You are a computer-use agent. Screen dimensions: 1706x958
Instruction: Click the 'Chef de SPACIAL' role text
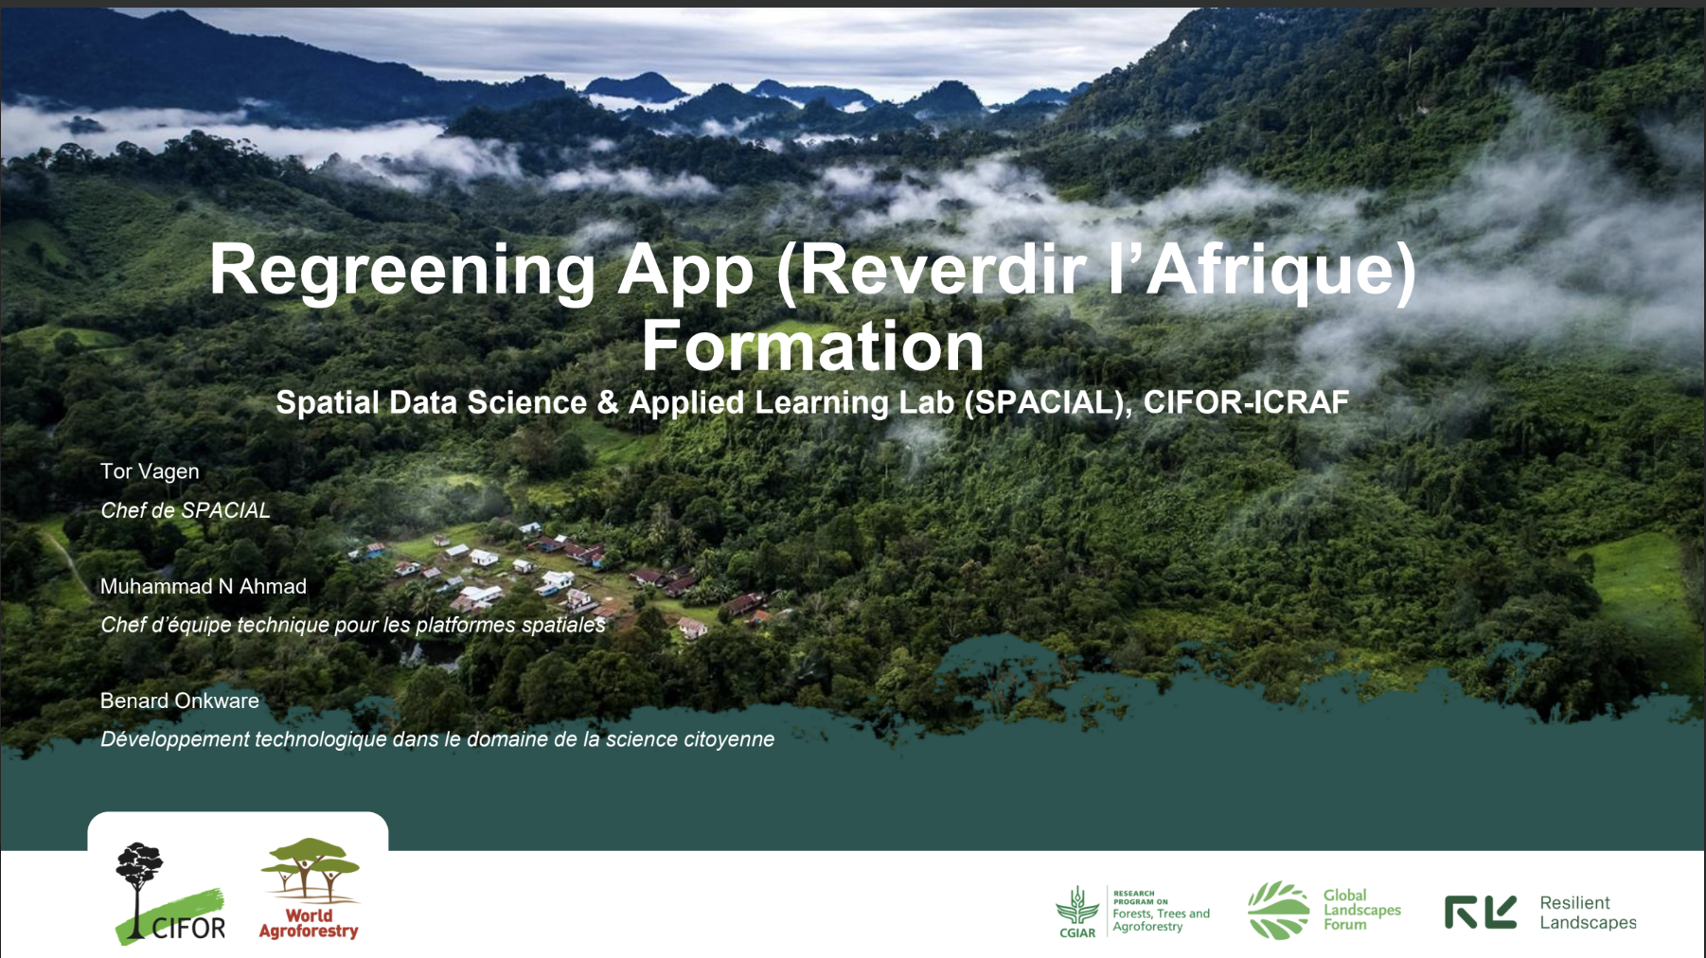point(185,510)
